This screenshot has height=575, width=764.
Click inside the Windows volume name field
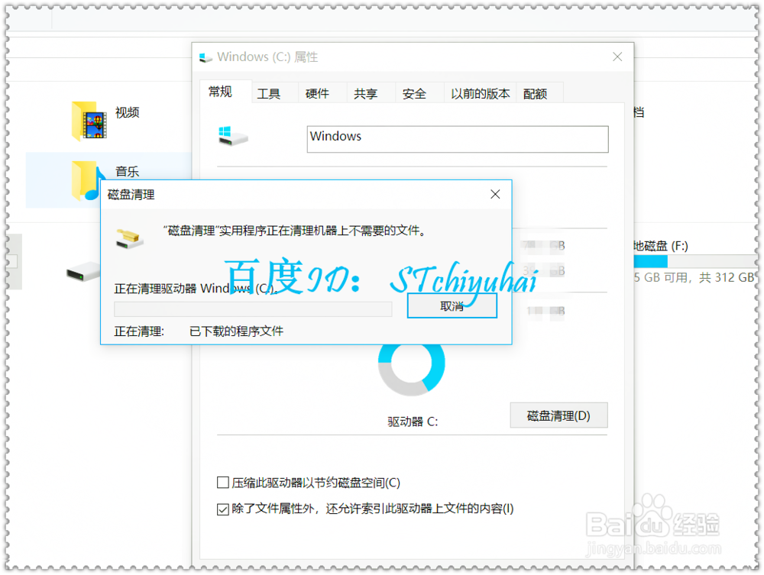[457, 139]
